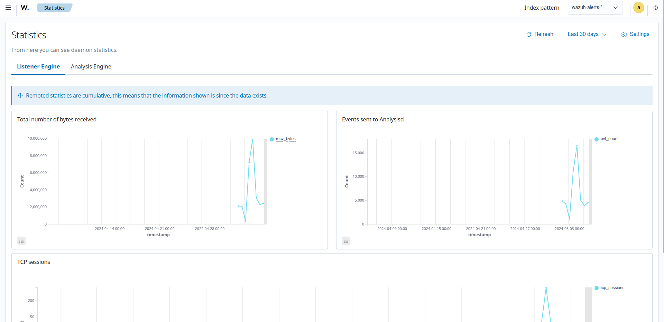664x322 pixels.
Task: Click the user avatar 'a'
Action: pyautogui.click(x=638, y=8)
